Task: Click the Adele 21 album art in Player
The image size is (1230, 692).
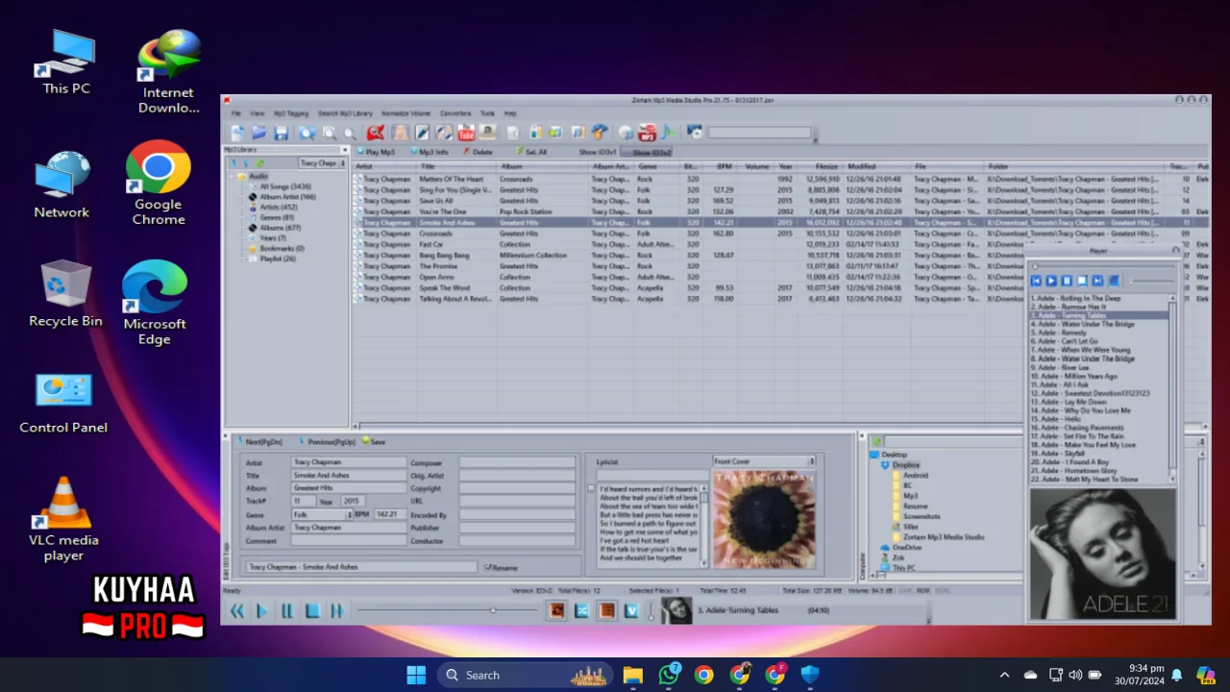Action: (1102, 555)
